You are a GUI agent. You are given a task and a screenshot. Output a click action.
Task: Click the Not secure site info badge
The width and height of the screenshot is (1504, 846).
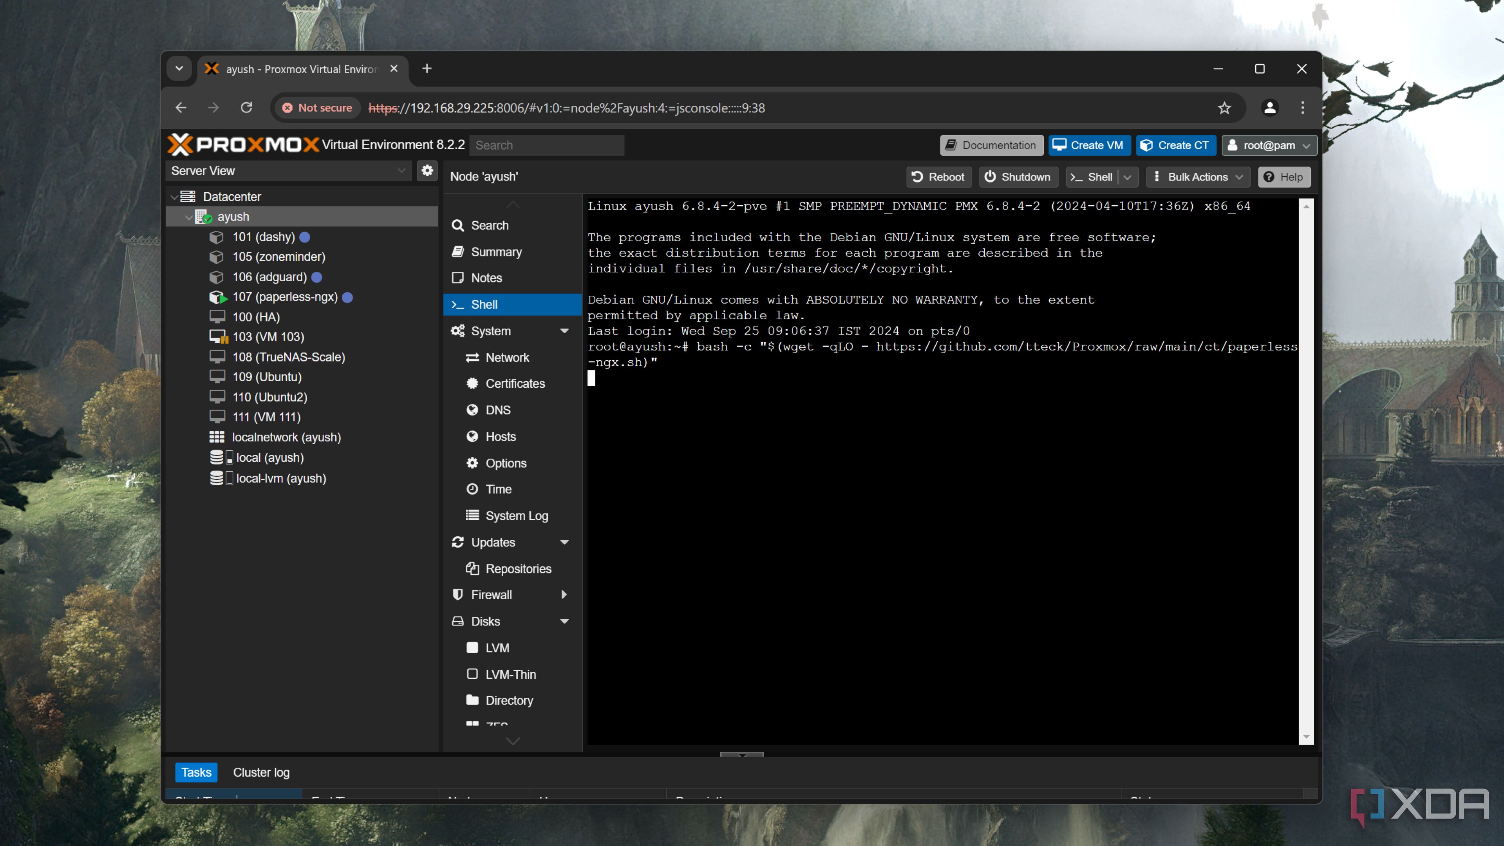317,108
